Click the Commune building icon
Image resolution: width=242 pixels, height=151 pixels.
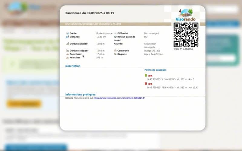(x=115, y=51)
